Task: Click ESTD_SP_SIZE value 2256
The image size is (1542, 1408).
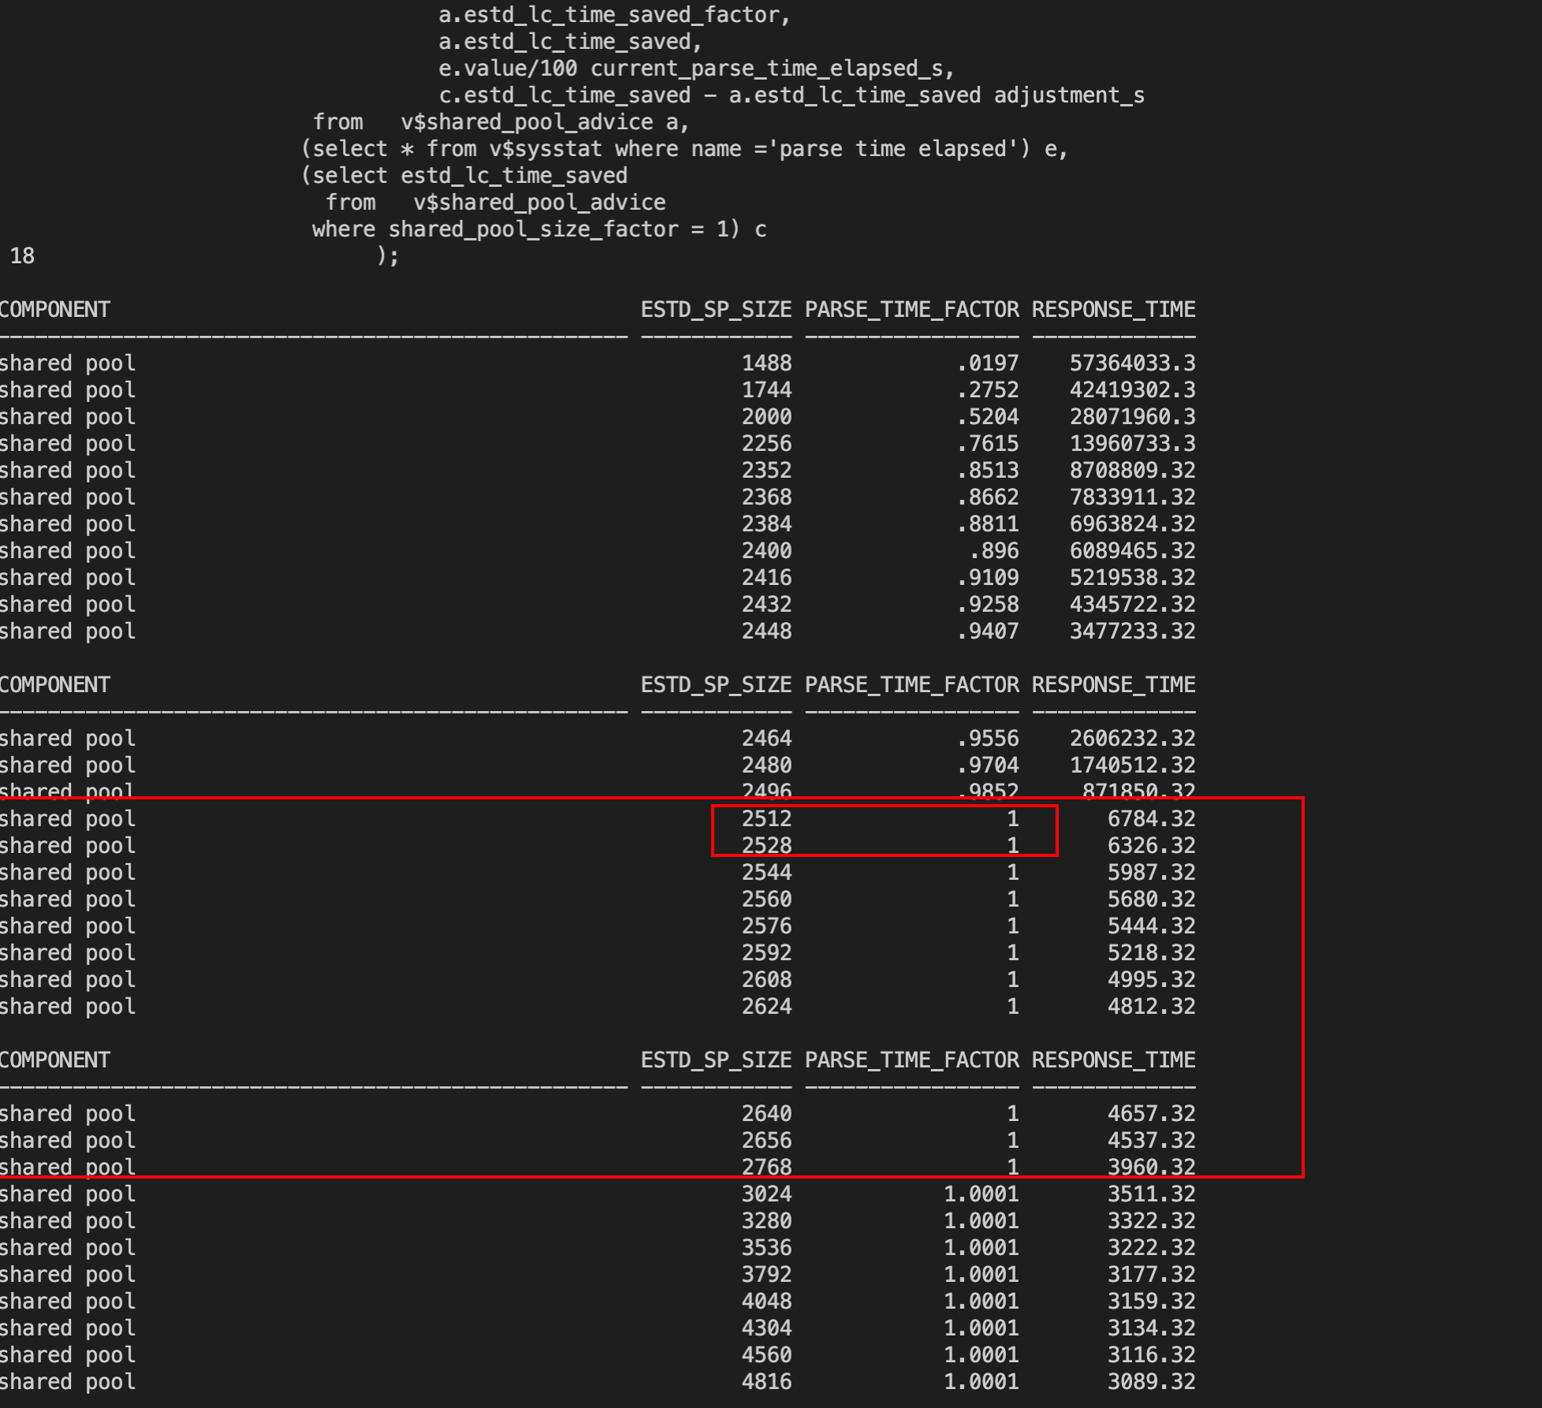Action: [x=766, y=443]
